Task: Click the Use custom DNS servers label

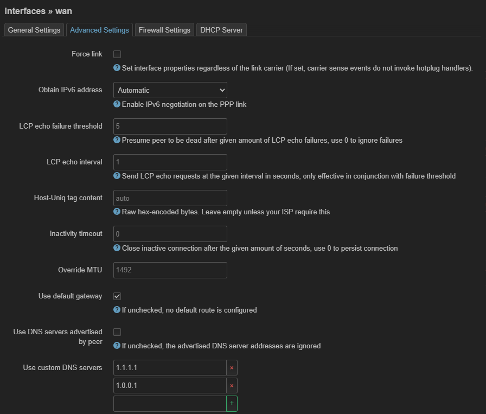Action: click(x=62, y=368)
